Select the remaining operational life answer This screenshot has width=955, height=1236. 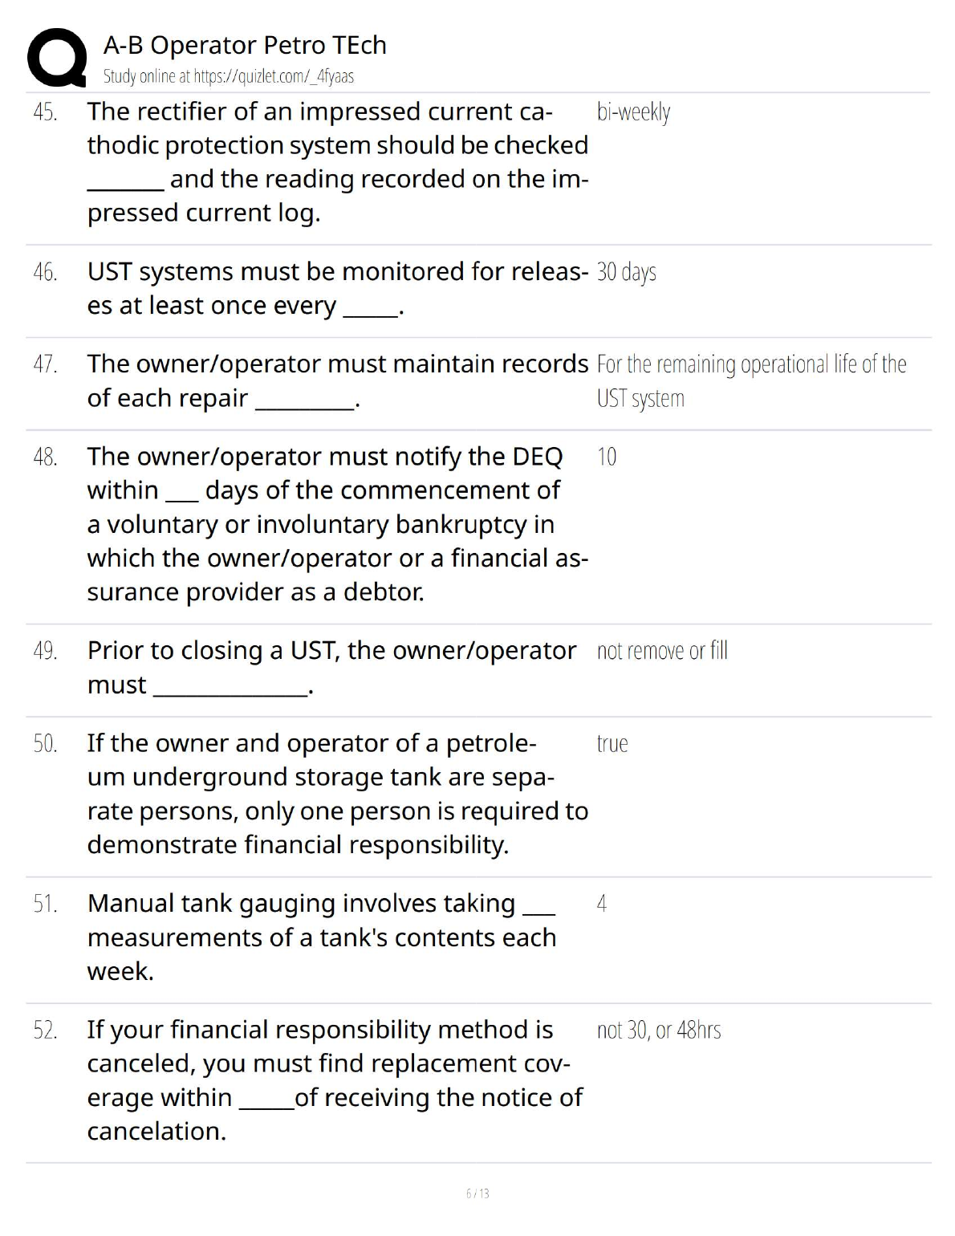(751, 380)
